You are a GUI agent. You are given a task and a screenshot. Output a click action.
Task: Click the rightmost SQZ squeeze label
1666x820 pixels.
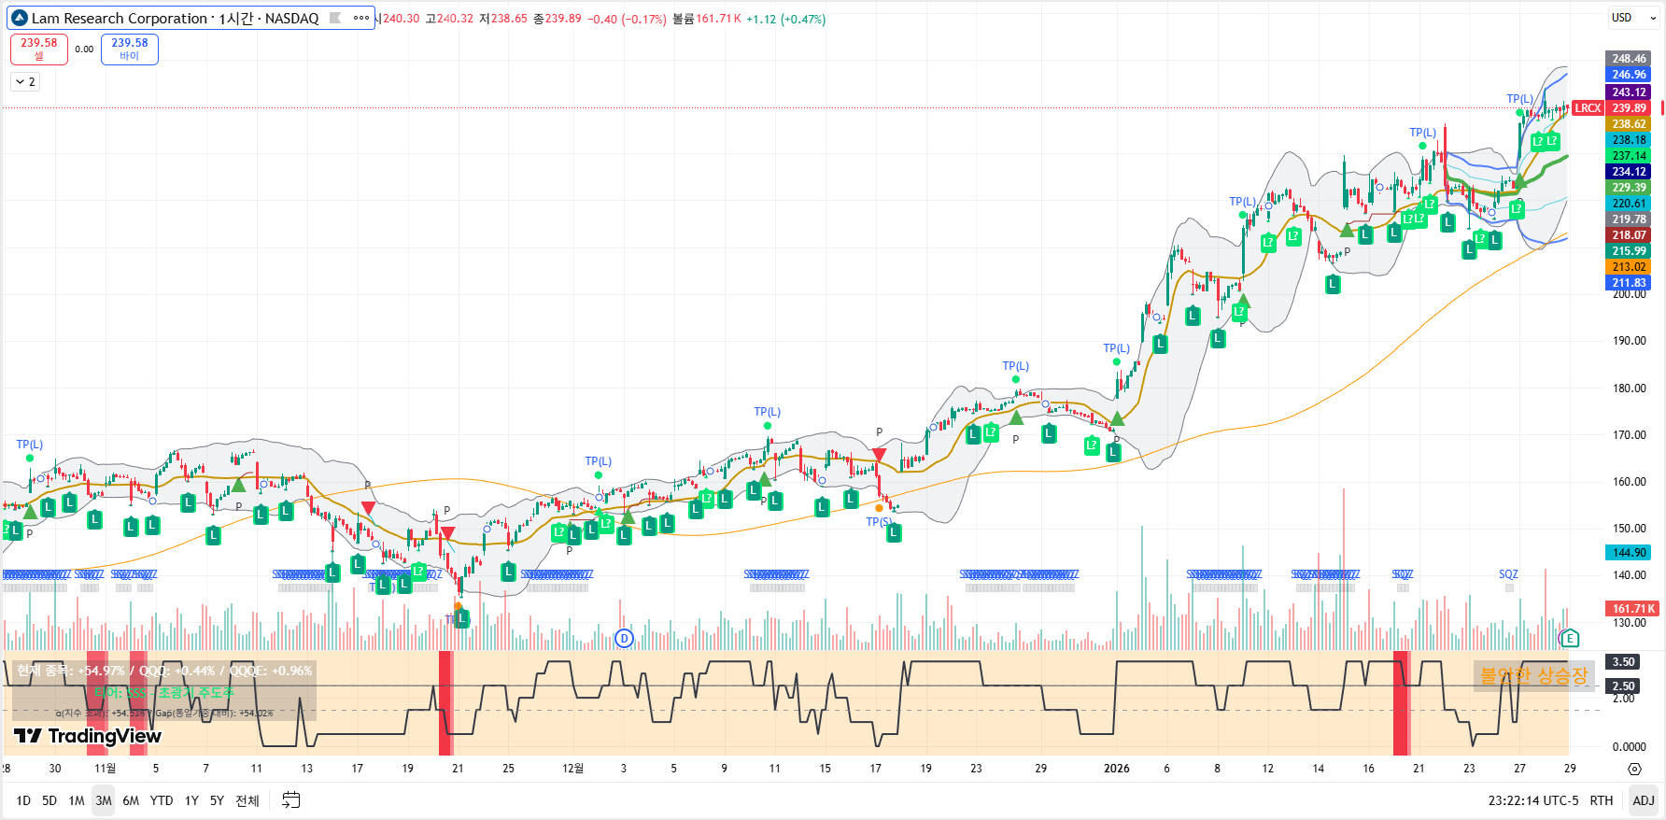tap(1508, 574)
